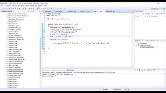Open the Project menu
Viewport: 166px width, 93px height.
tap(32, 6)
